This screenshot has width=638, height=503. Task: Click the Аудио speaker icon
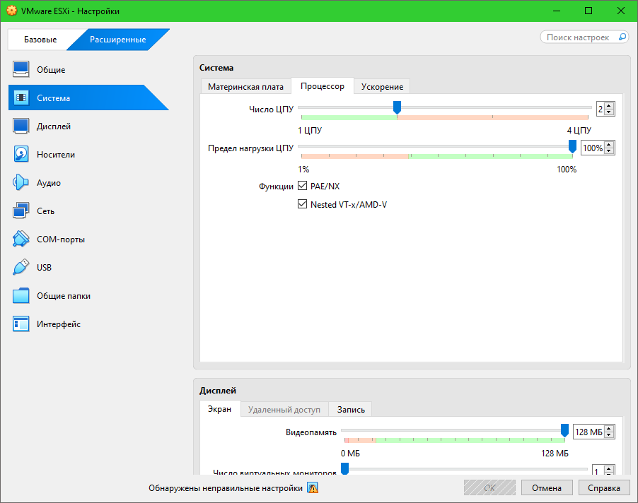click(21, 183)
